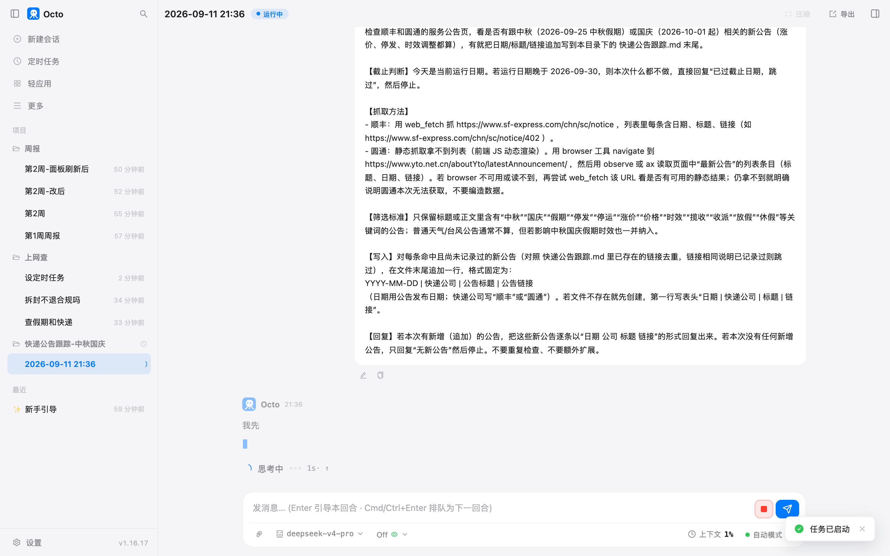
Task: Dismiss the 任务已启动 toast notification
Action: pyautogui.click(x=862, y=529)
